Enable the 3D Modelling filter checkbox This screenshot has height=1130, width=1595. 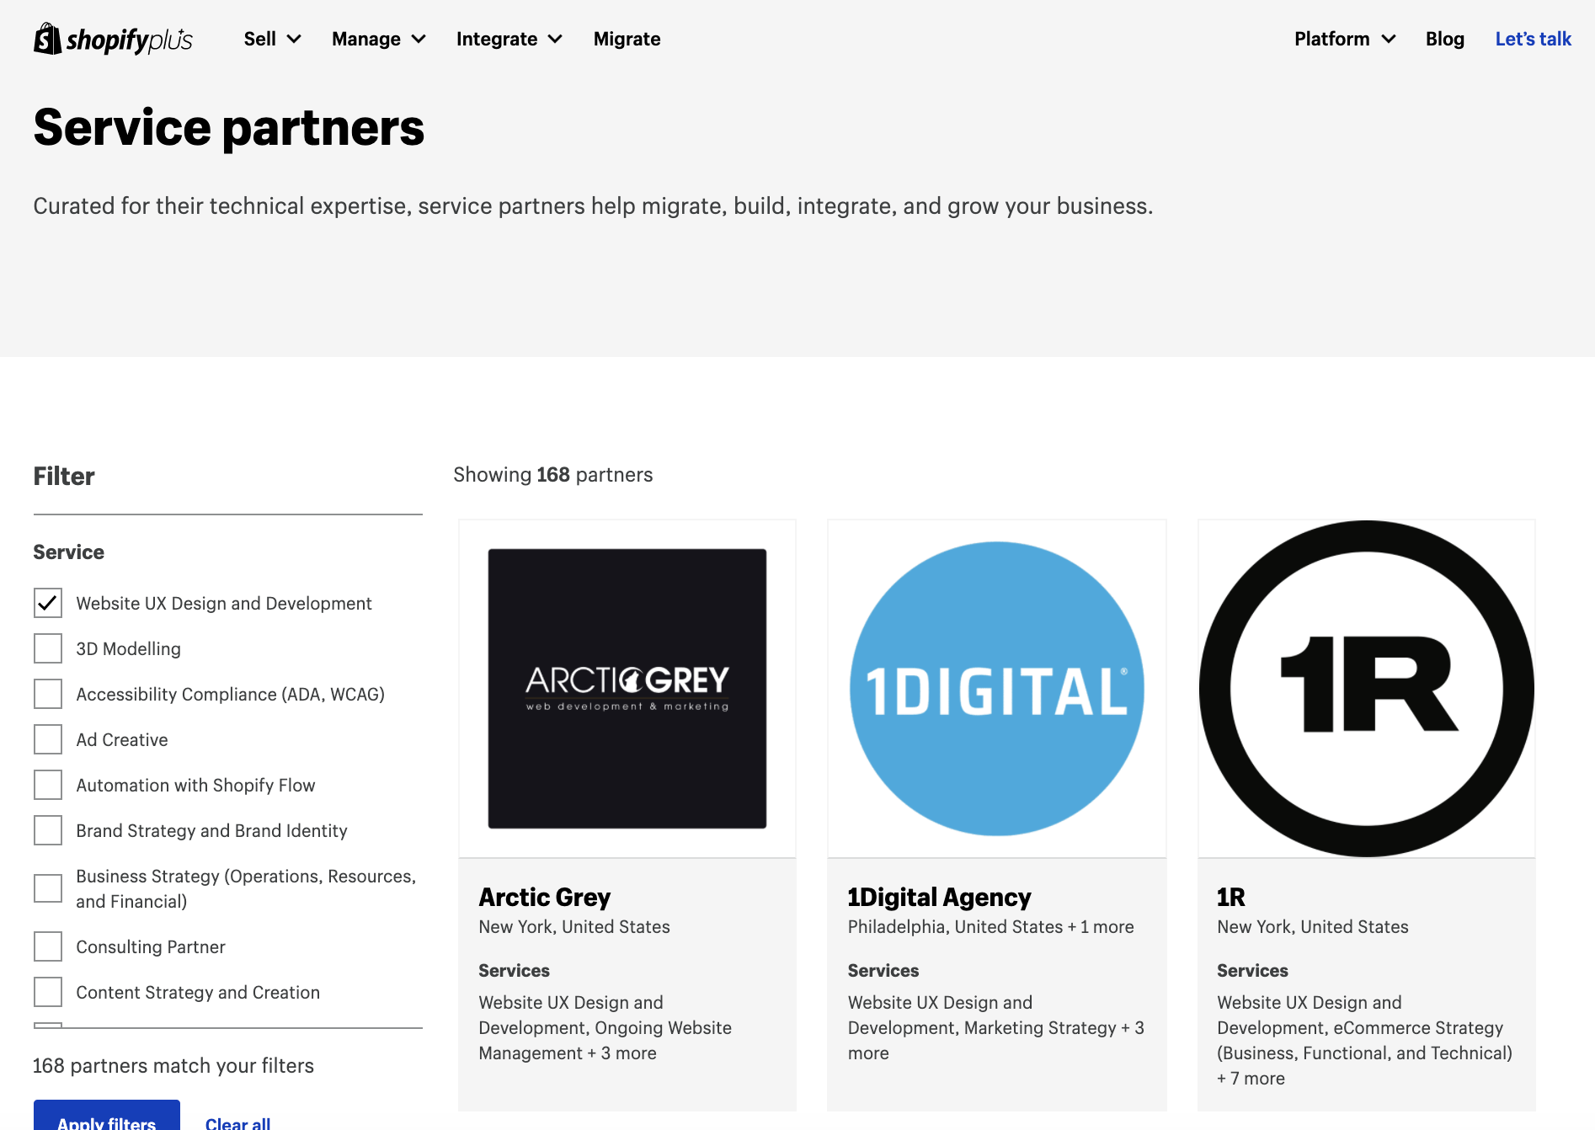48,648
